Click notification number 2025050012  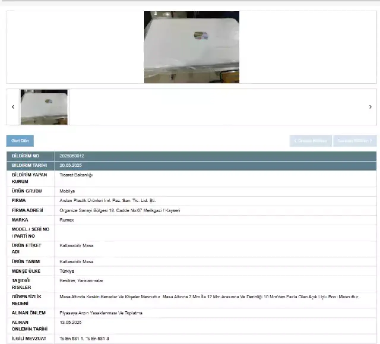(72, 156)
